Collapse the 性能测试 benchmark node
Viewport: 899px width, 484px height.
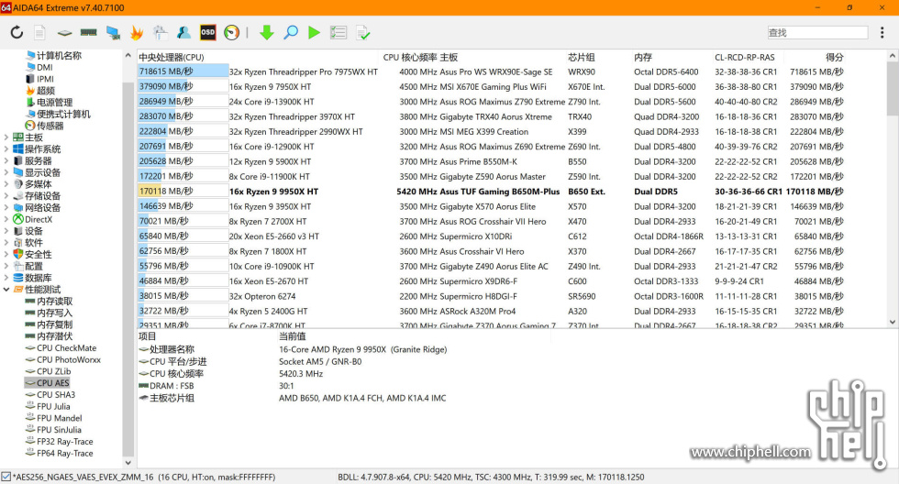pos(6,290)
